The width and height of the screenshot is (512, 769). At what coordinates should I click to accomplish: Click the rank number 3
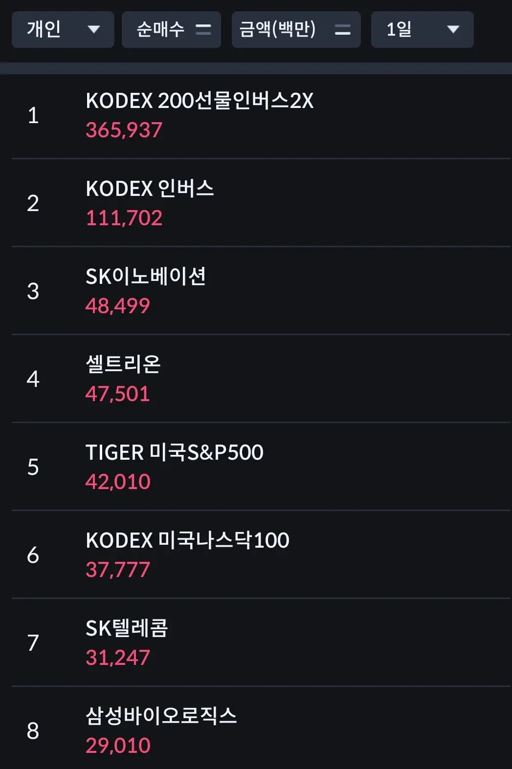click(33, 291)
